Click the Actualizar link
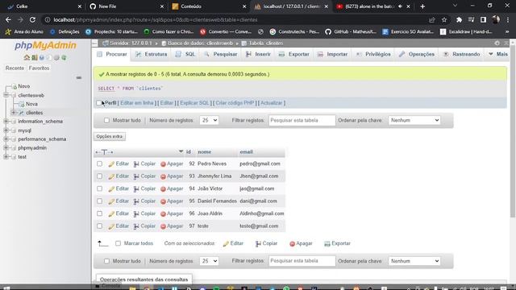This screenshot has height=290, width=516. [x=272, y=103]
